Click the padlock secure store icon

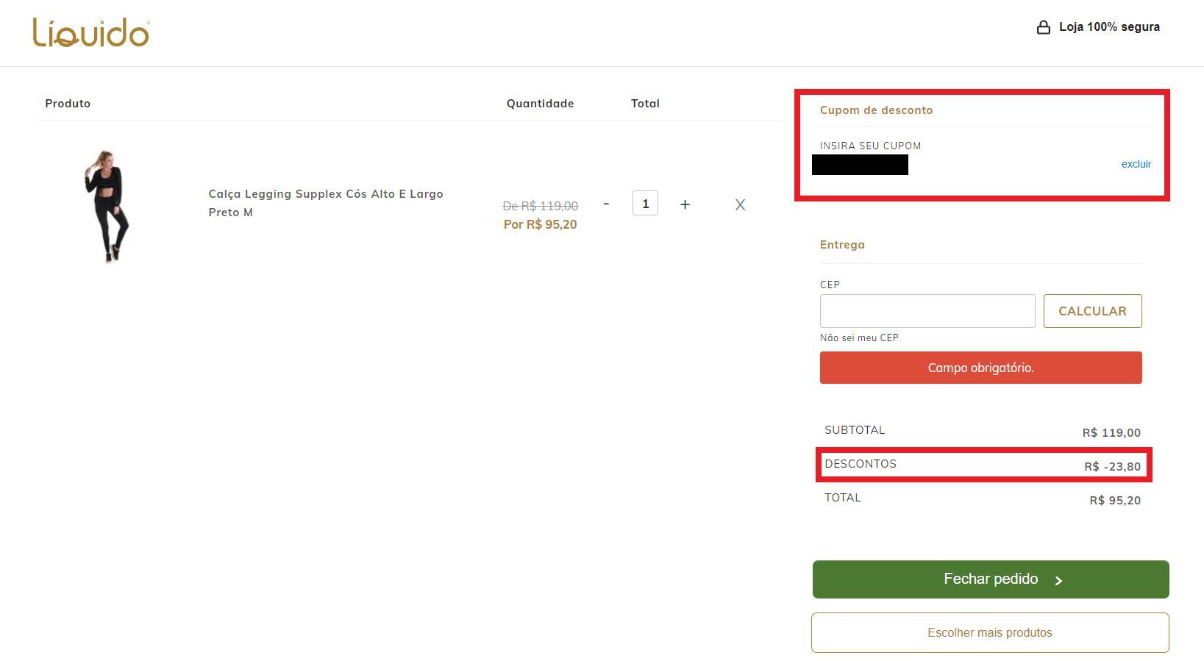1043,28
